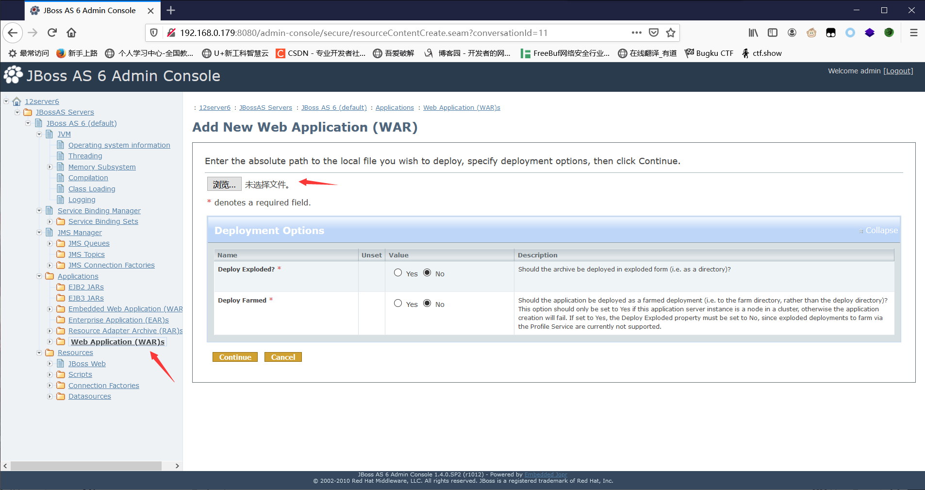925x490 pixels.
Task: Open Web Application (WAR)s tree item
Action: tap(118, 342)
